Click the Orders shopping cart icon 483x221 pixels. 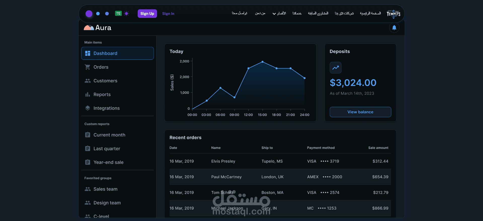click(88, 67)
